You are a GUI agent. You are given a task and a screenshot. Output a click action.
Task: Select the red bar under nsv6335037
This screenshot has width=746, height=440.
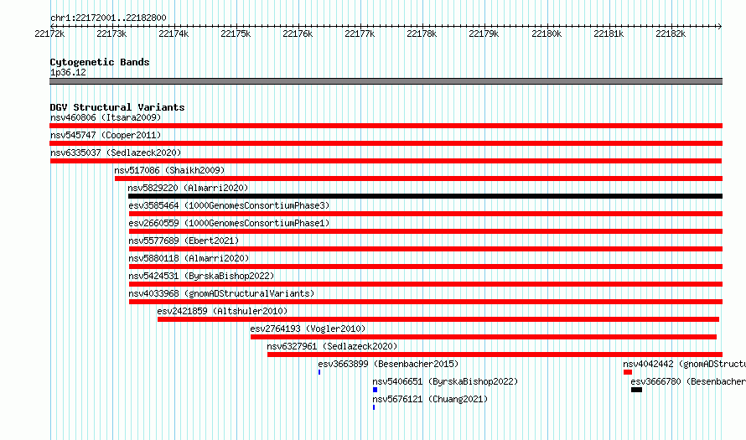point(386,161)
